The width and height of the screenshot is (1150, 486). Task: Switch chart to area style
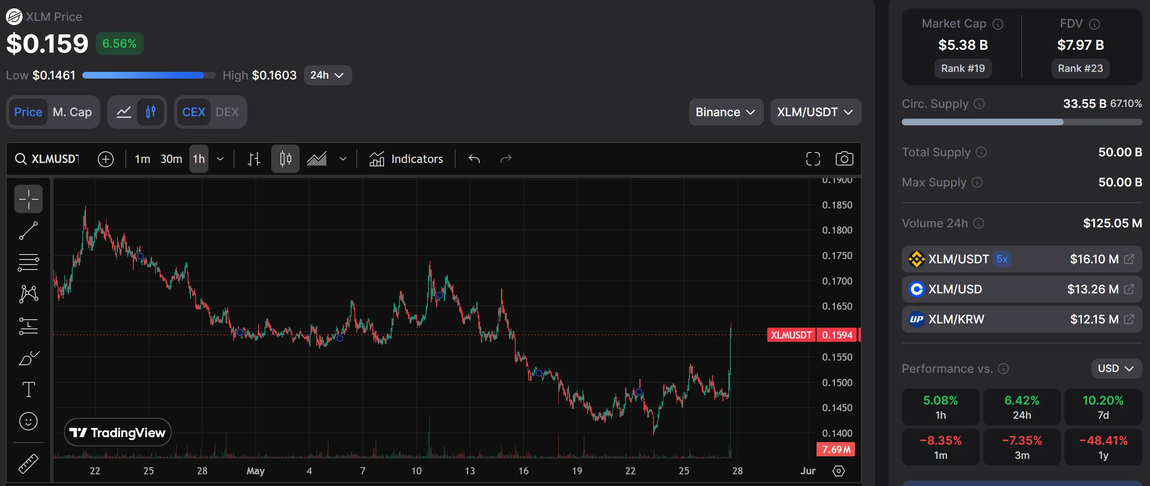click(317, 159)
